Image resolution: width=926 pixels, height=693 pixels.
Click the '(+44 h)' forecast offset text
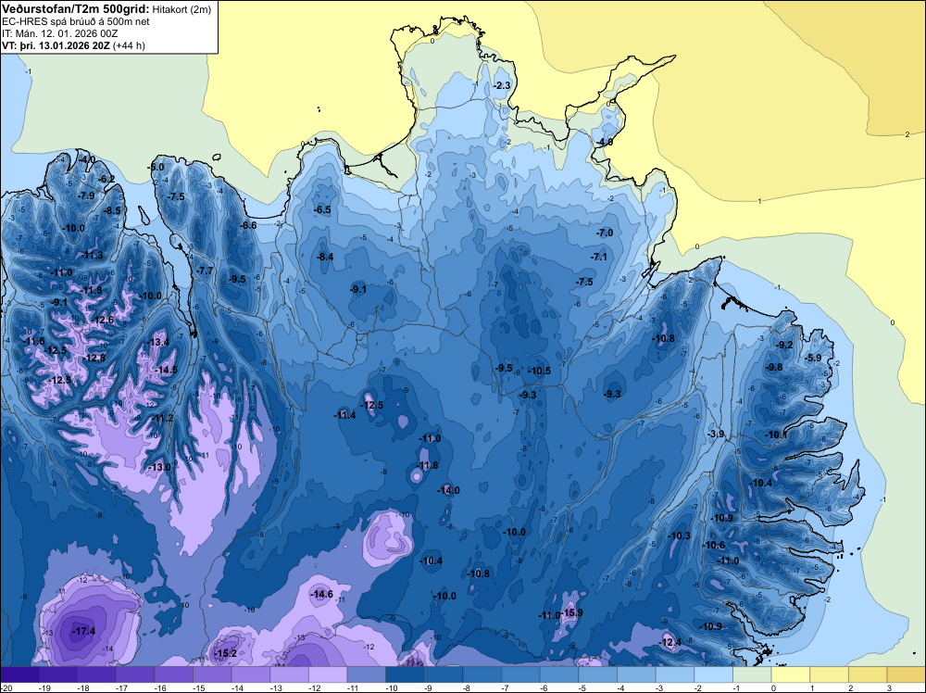pyautogui.click(x=129, y=45)
